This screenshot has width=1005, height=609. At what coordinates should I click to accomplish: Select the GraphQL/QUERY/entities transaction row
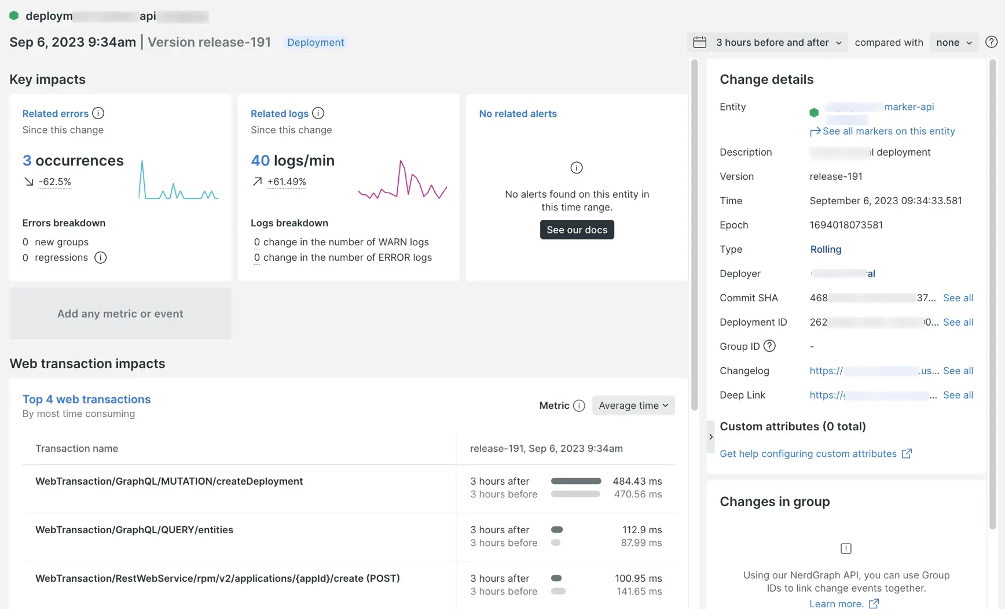(x=349, y=537)
